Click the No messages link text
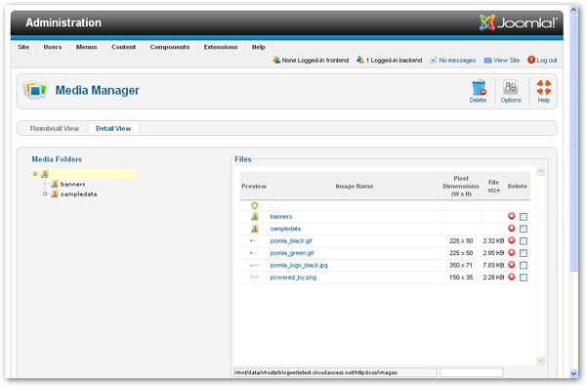This screenshot has height=386, width=586. click(457, 61)
